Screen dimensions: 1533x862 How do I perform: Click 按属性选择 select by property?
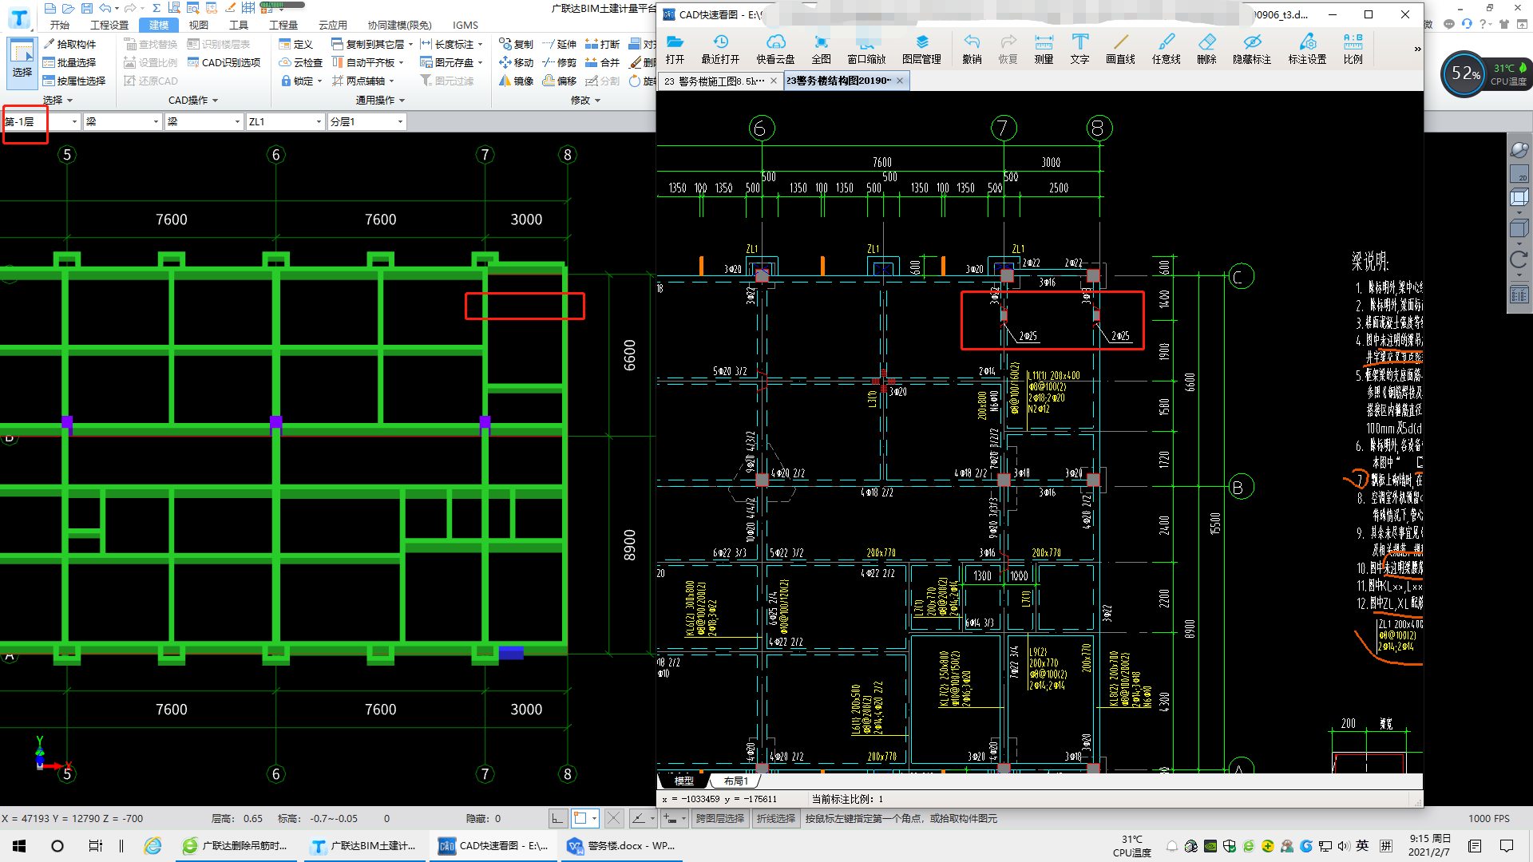click(x=74, y=81)
